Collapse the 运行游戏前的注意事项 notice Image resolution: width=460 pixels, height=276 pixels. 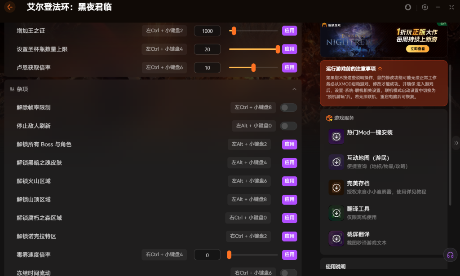pos(380,69)
